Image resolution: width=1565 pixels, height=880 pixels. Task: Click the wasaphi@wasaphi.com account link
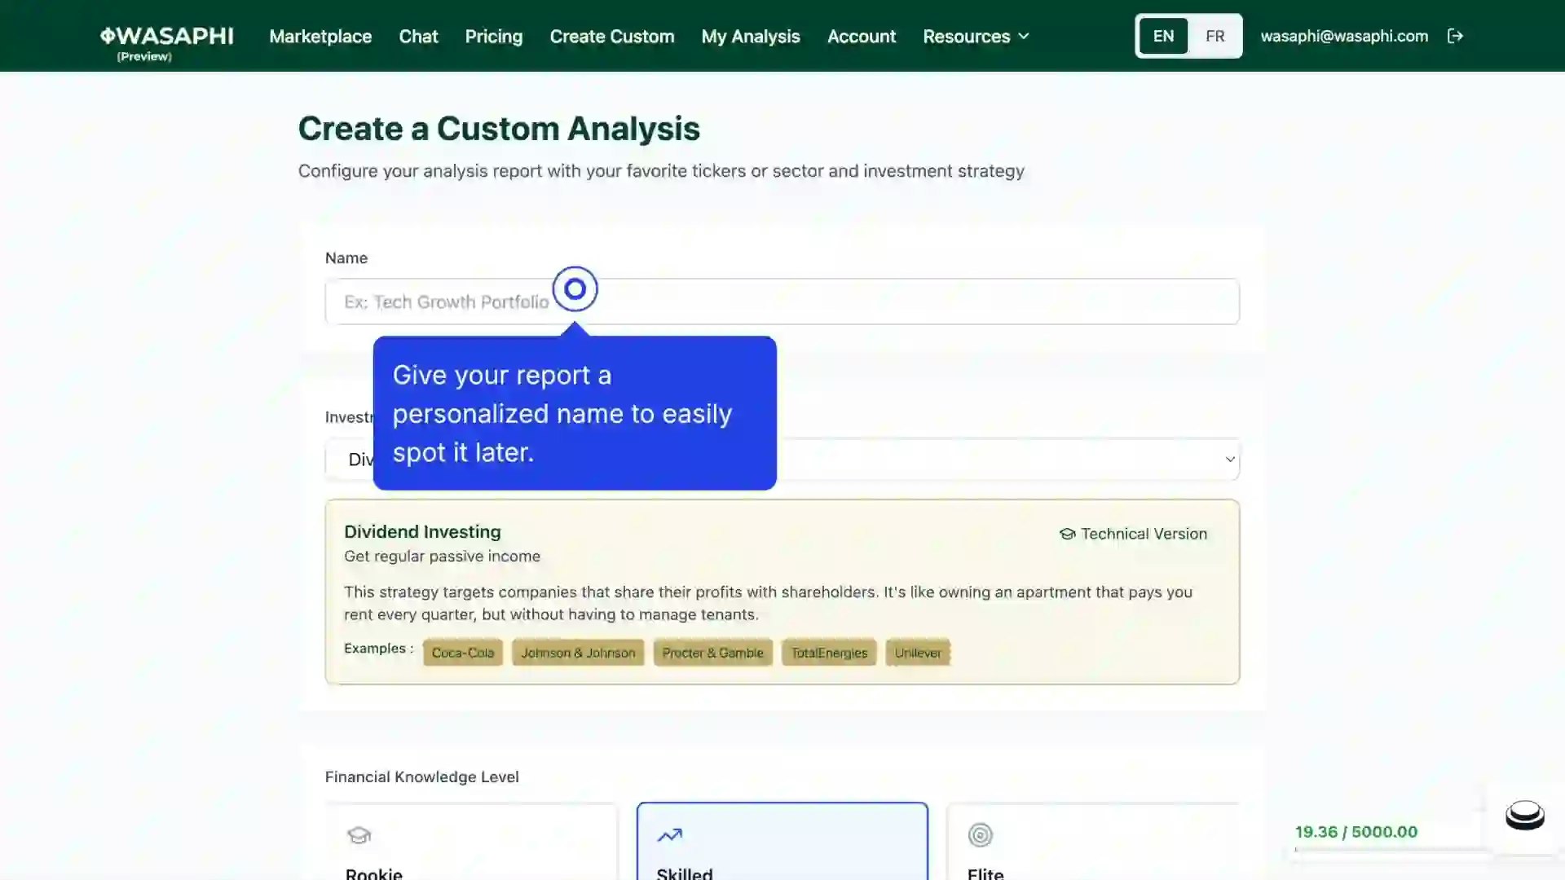click(x=1343, y=36)
